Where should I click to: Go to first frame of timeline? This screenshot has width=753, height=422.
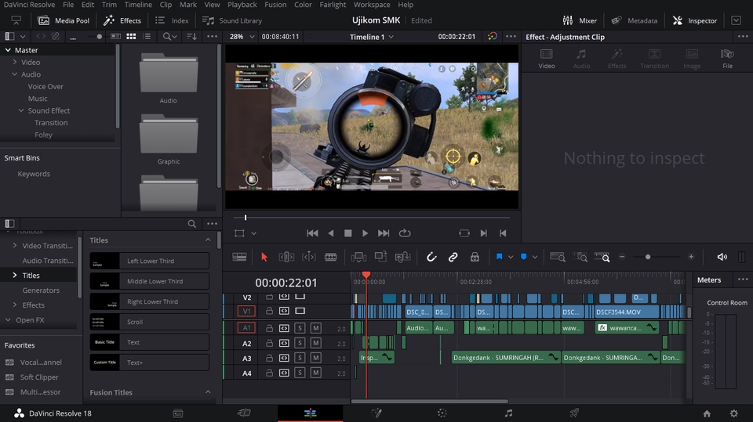click(x=312, y=233)
